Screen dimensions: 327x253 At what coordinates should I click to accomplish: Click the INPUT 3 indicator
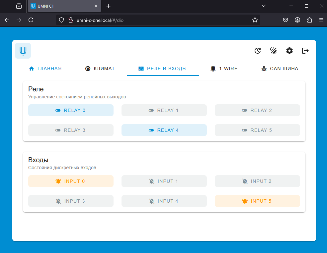click(71, 201)
